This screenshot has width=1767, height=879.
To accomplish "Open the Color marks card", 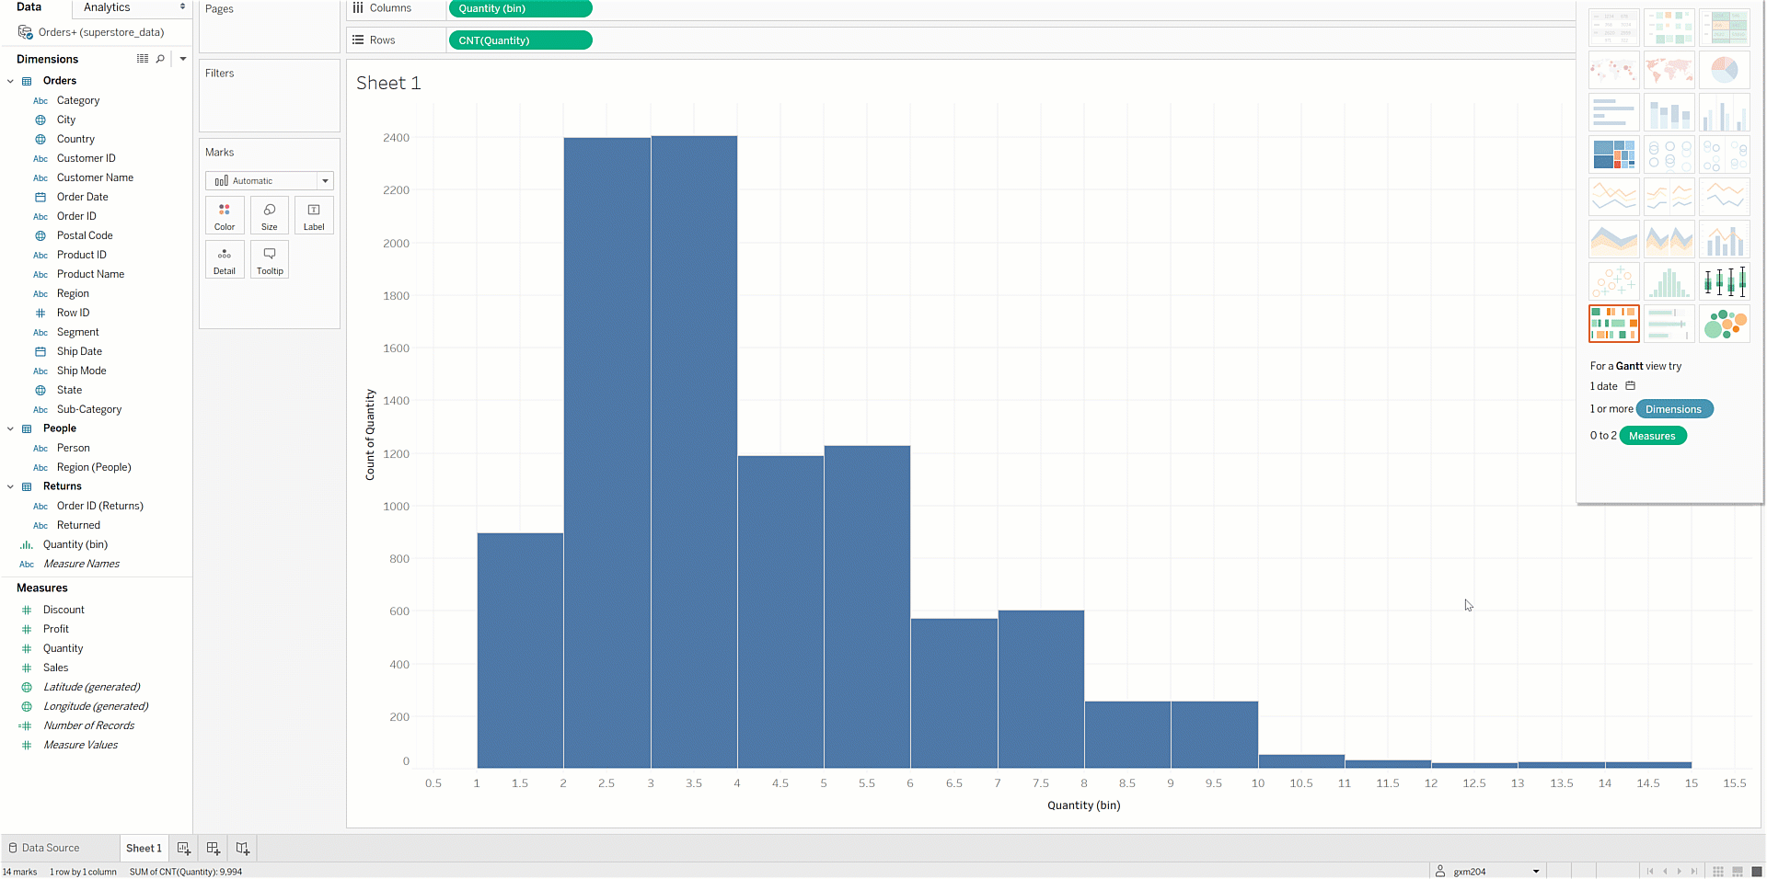I will [225, 216].
